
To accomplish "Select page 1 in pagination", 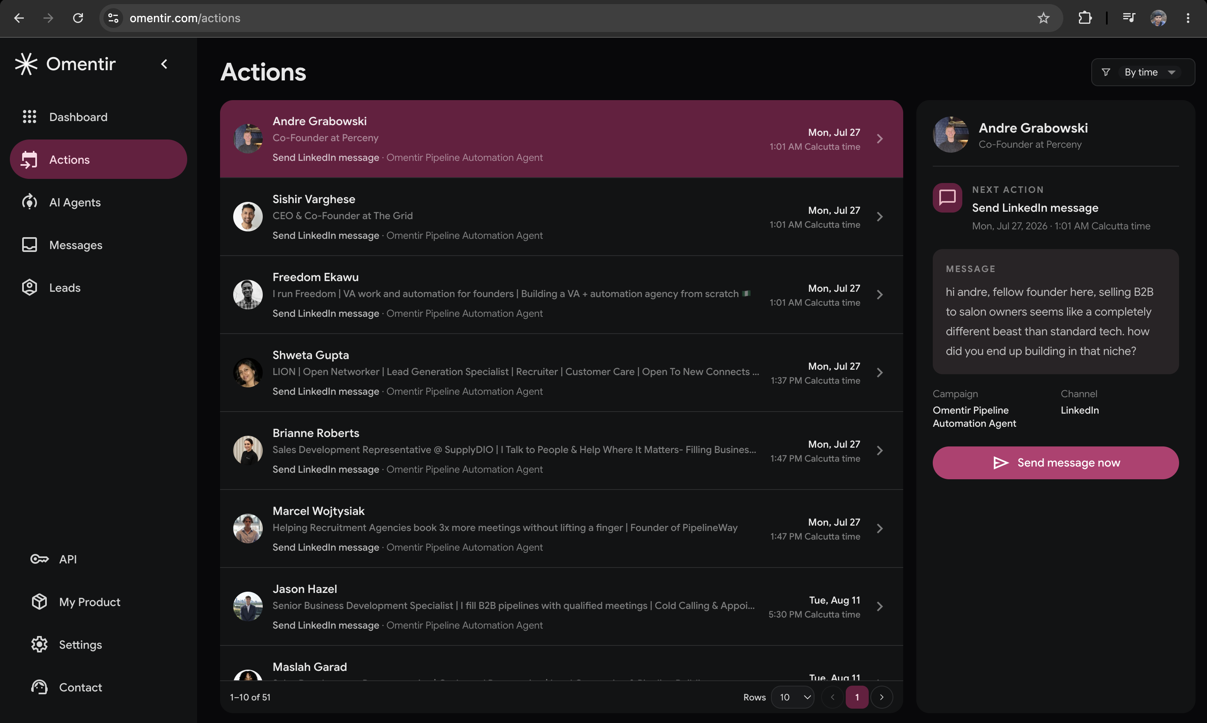I will (857, 697).
